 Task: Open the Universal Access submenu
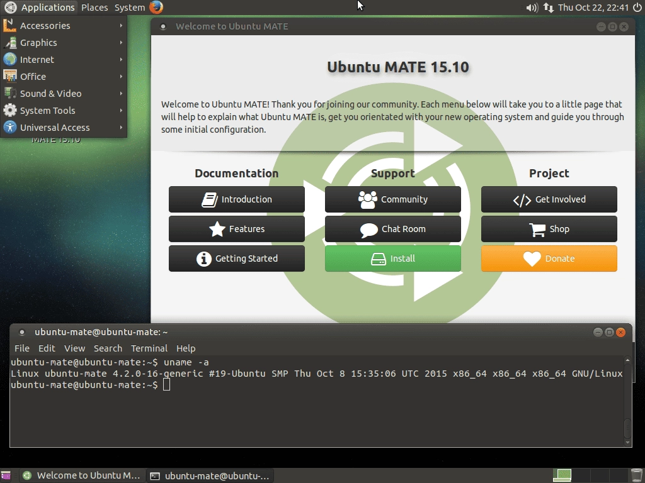(x=64, y=127)
